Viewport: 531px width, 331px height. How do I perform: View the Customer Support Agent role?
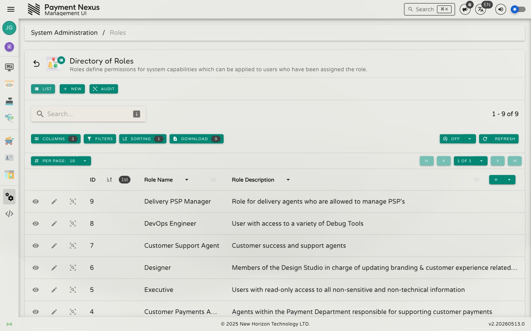[36, 246]
